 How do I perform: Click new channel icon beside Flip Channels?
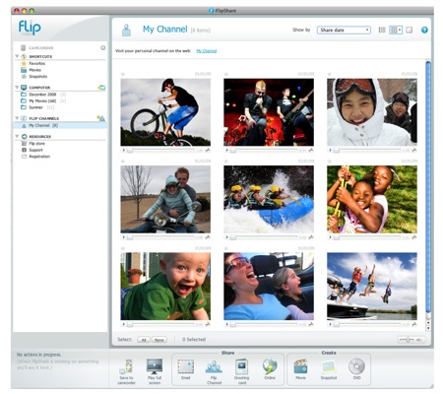pos(101,118)
